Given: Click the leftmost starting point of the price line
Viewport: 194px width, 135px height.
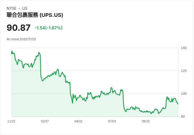Looking at the screenshot, I should pyautogui.click(x=11, y=53).
